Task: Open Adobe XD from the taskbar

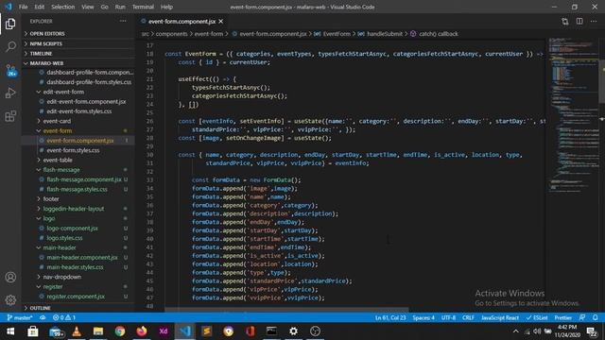Action: coord(164,331)
